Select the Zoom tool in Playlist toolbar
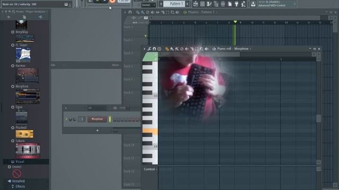339x190 pixels. click(172, 12)
